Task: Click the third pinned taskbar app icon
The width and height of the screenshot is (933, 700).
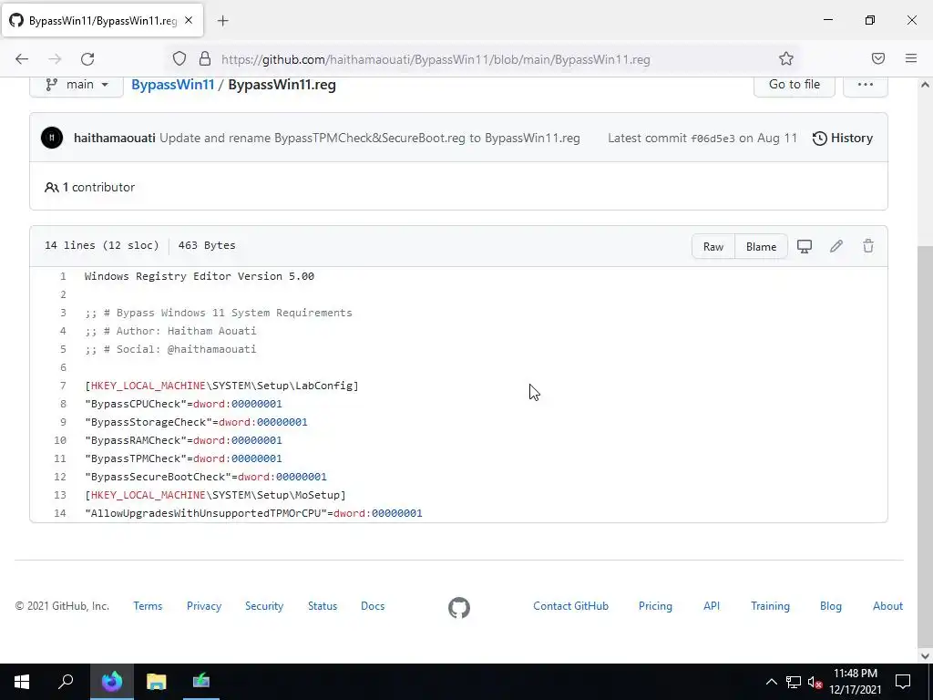Action: 201,682
